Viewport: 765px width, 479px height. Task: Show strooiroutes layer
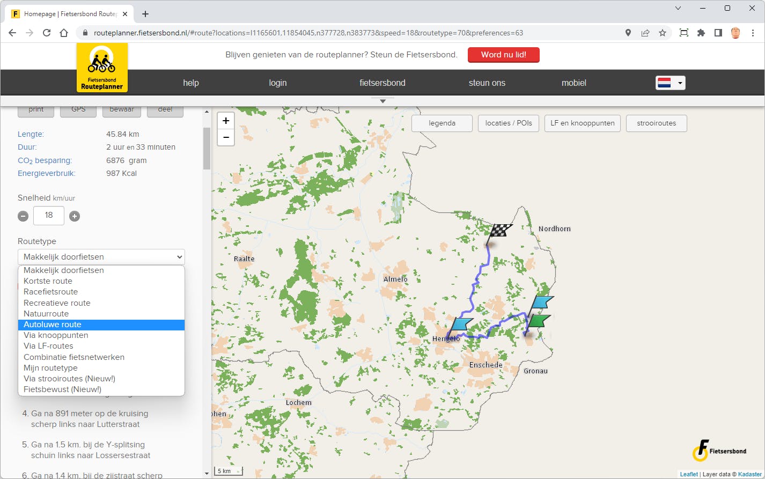[x=657, y=123]
